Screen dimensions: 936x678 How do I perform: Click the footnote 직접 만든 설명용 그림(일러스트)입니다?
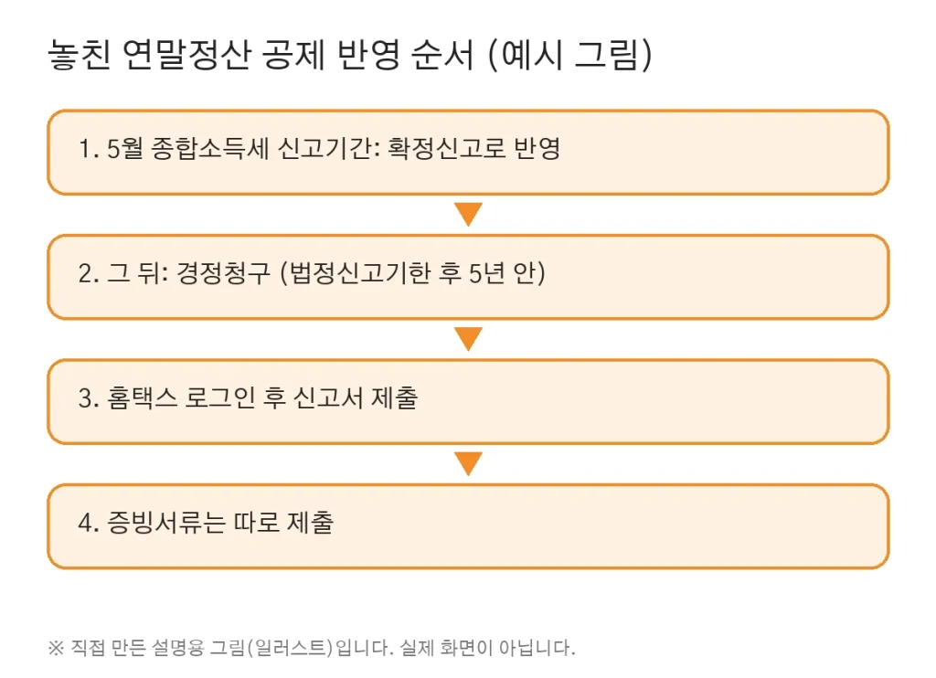(232, 648)
